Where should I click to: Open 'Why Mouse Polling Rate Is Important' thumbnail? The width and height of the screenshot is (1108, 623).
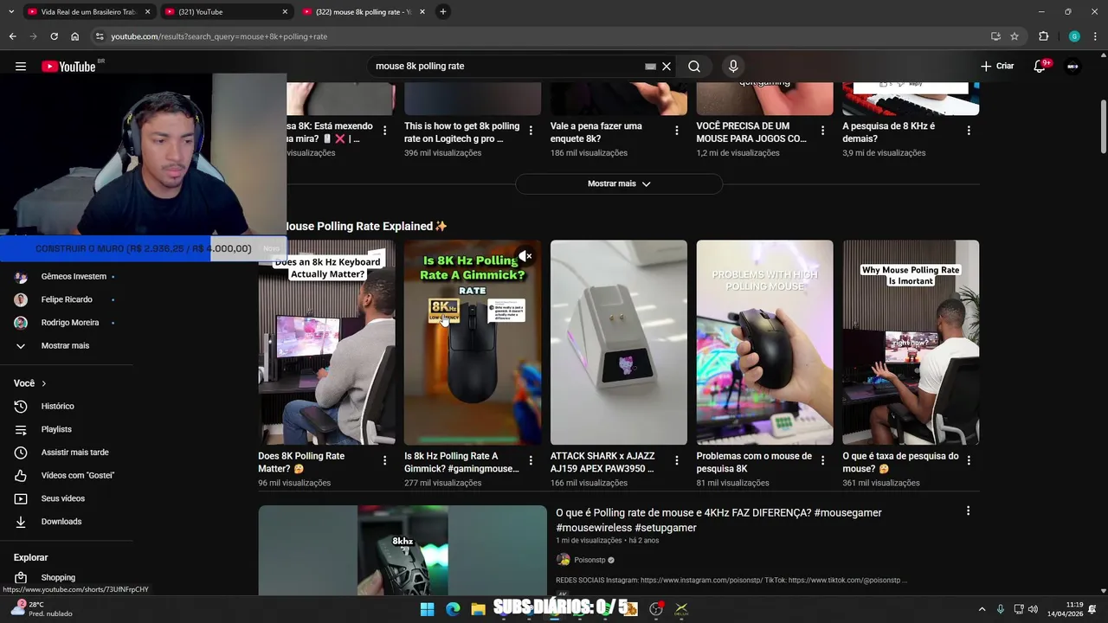click(x=911, y=343)
